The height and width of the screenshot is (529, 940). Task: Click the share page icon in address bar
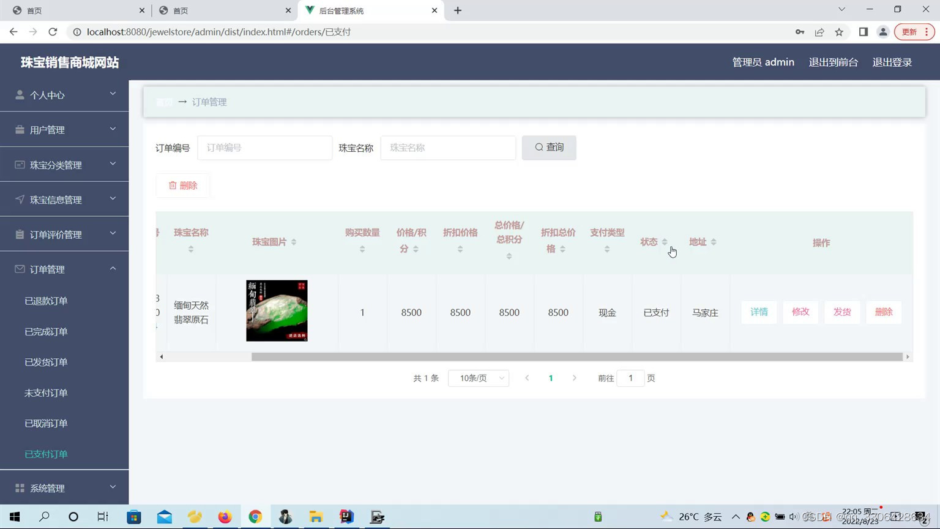(x=819, y=32)
